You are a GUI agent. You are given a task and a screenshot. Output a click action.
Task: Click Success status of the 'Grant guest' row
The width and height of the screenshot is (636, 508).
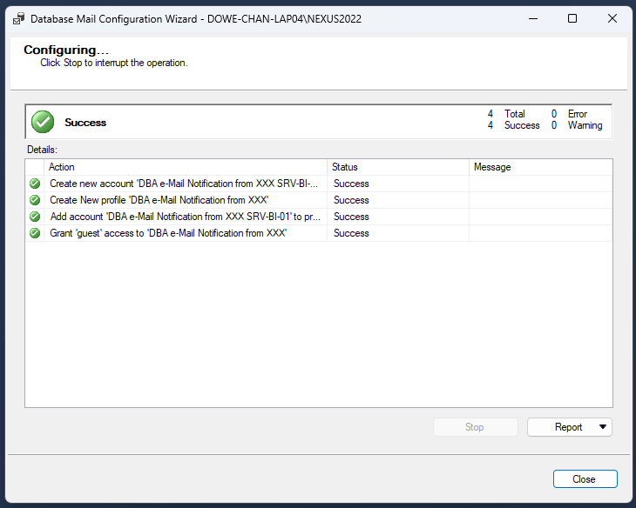point(351,233)
